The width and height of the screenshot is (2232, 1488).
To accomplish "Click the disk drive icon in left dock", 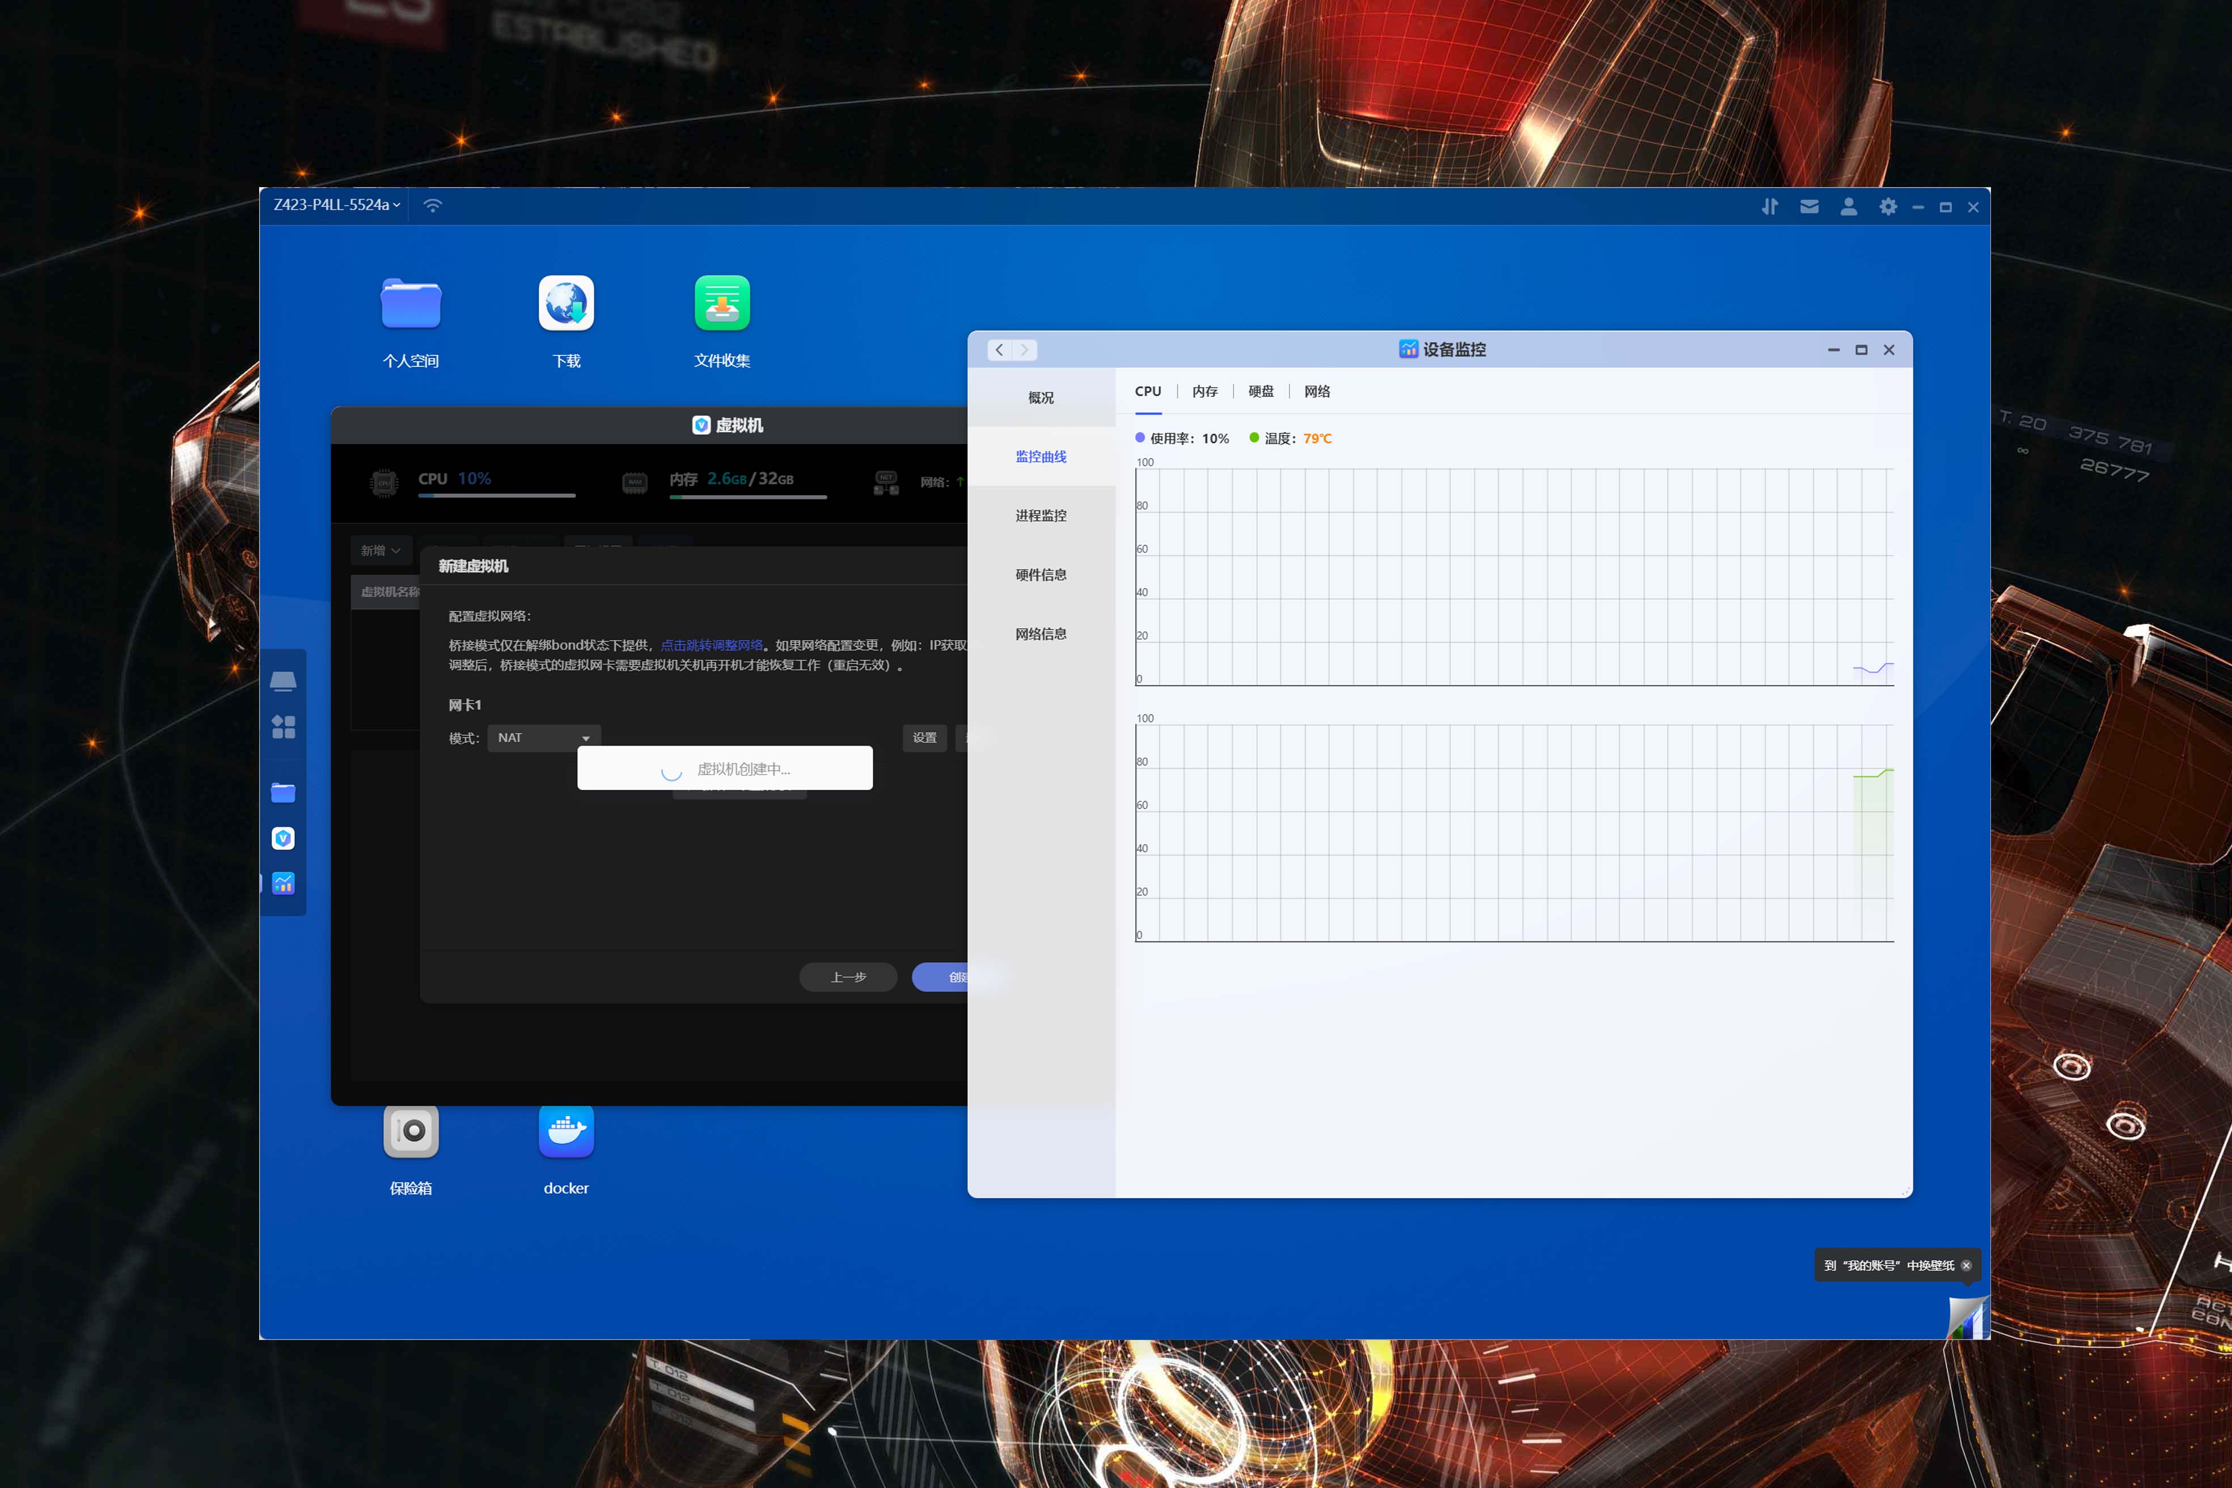I will (283, 682).
